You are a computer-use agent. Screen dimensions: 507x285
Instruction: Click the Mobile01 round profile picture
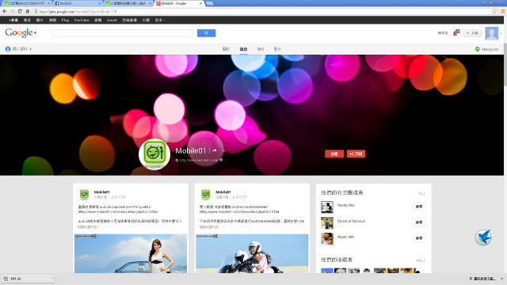tap(154, 154)
